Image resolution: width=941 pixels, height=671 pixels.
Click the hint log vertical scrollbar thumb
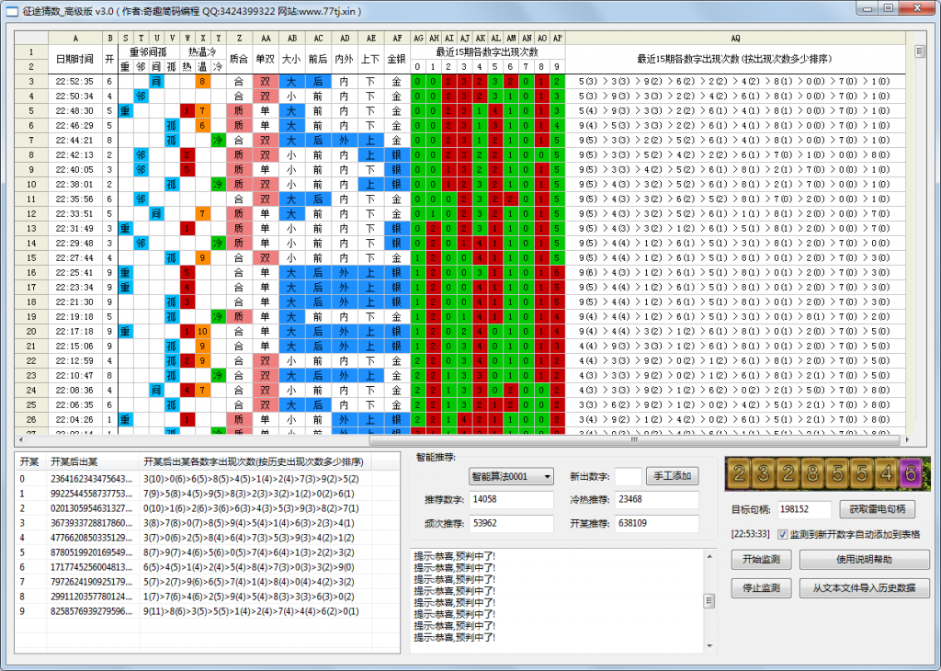click(710, 600)
